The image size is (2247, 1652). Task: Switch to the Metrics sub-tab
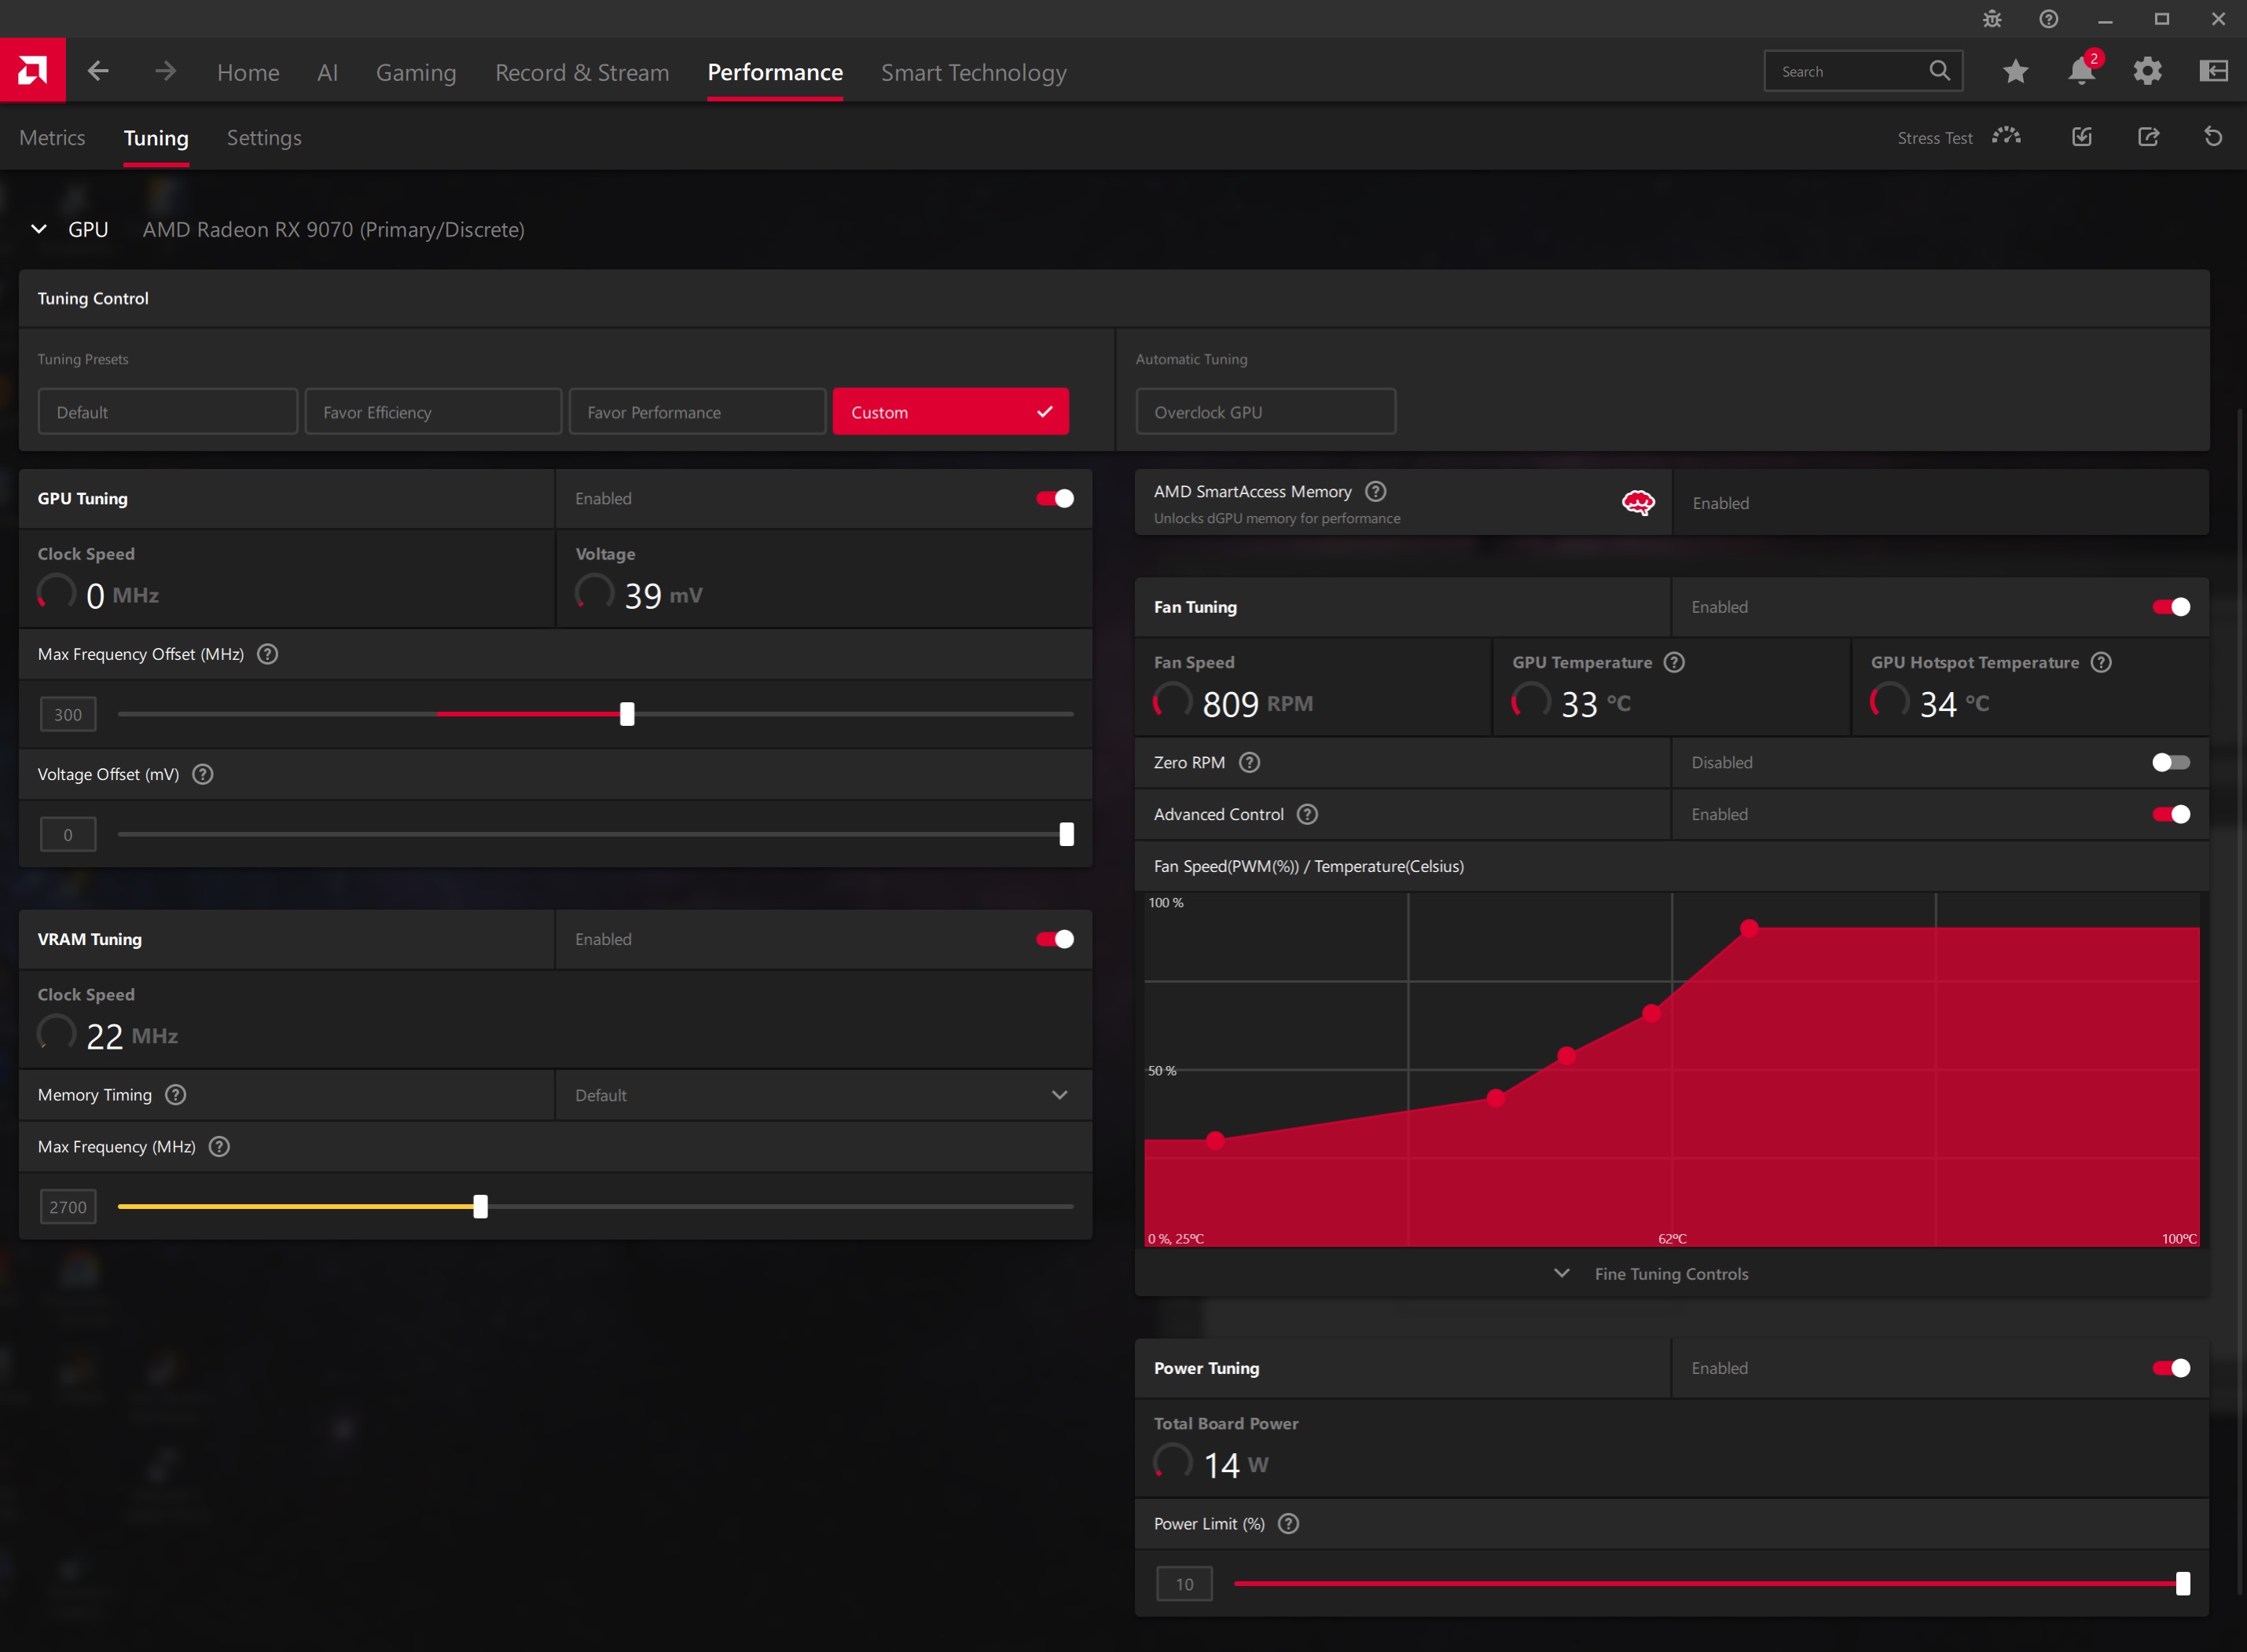coord(52,138)
